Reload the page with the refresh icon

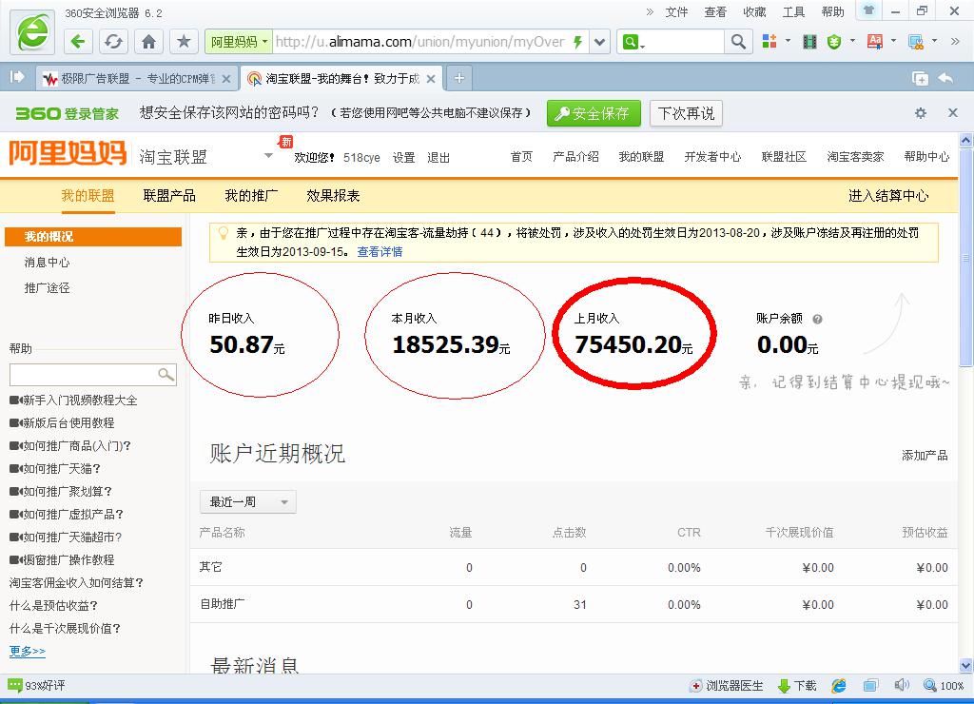coord(113,42)
